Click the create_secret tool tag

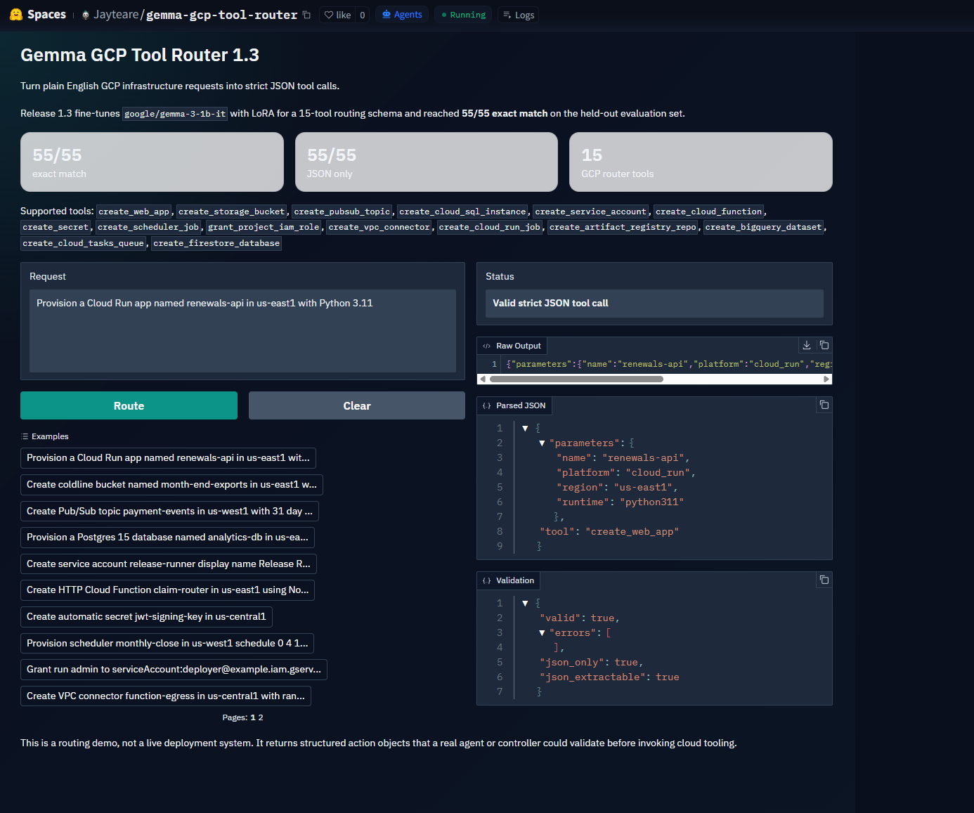(56, 227)
